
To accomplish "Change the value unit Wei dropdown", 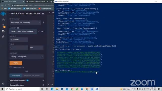I will click(x=36, y=48).
